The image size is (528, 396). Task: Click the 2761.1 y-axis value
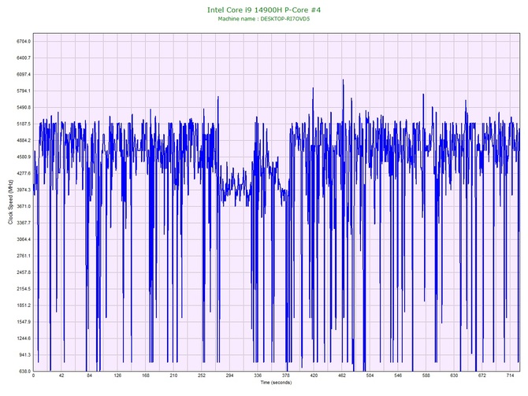pos(24,256)
